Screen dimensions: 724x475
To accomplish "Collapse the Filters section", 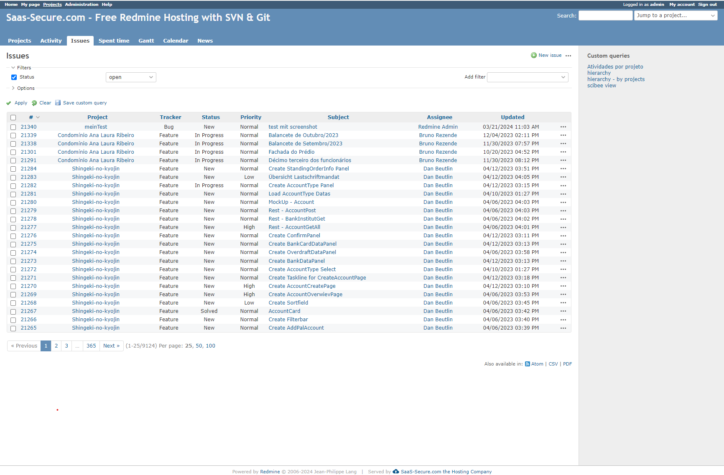I will [21, 68].
